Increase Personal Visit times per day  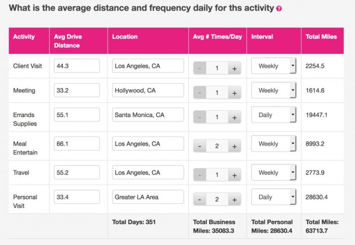click(234, 200)
